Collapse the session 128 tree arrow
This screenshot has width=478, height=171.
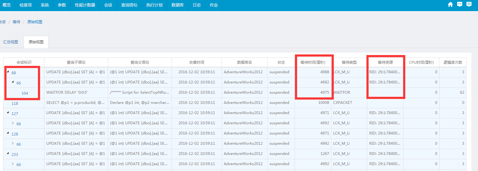[x=8, y=133]
